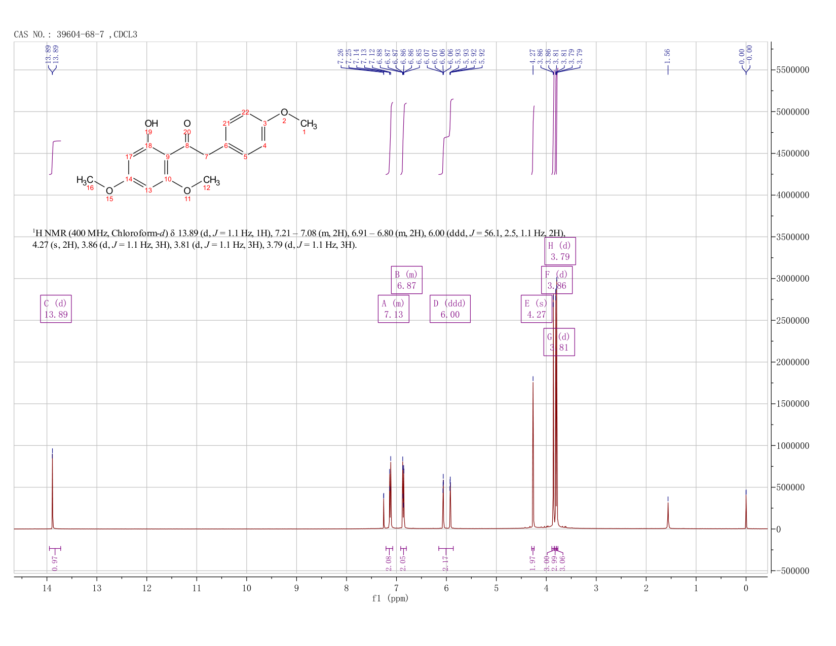
Task: Click the integral value 1.97
Action: [533, 563]
